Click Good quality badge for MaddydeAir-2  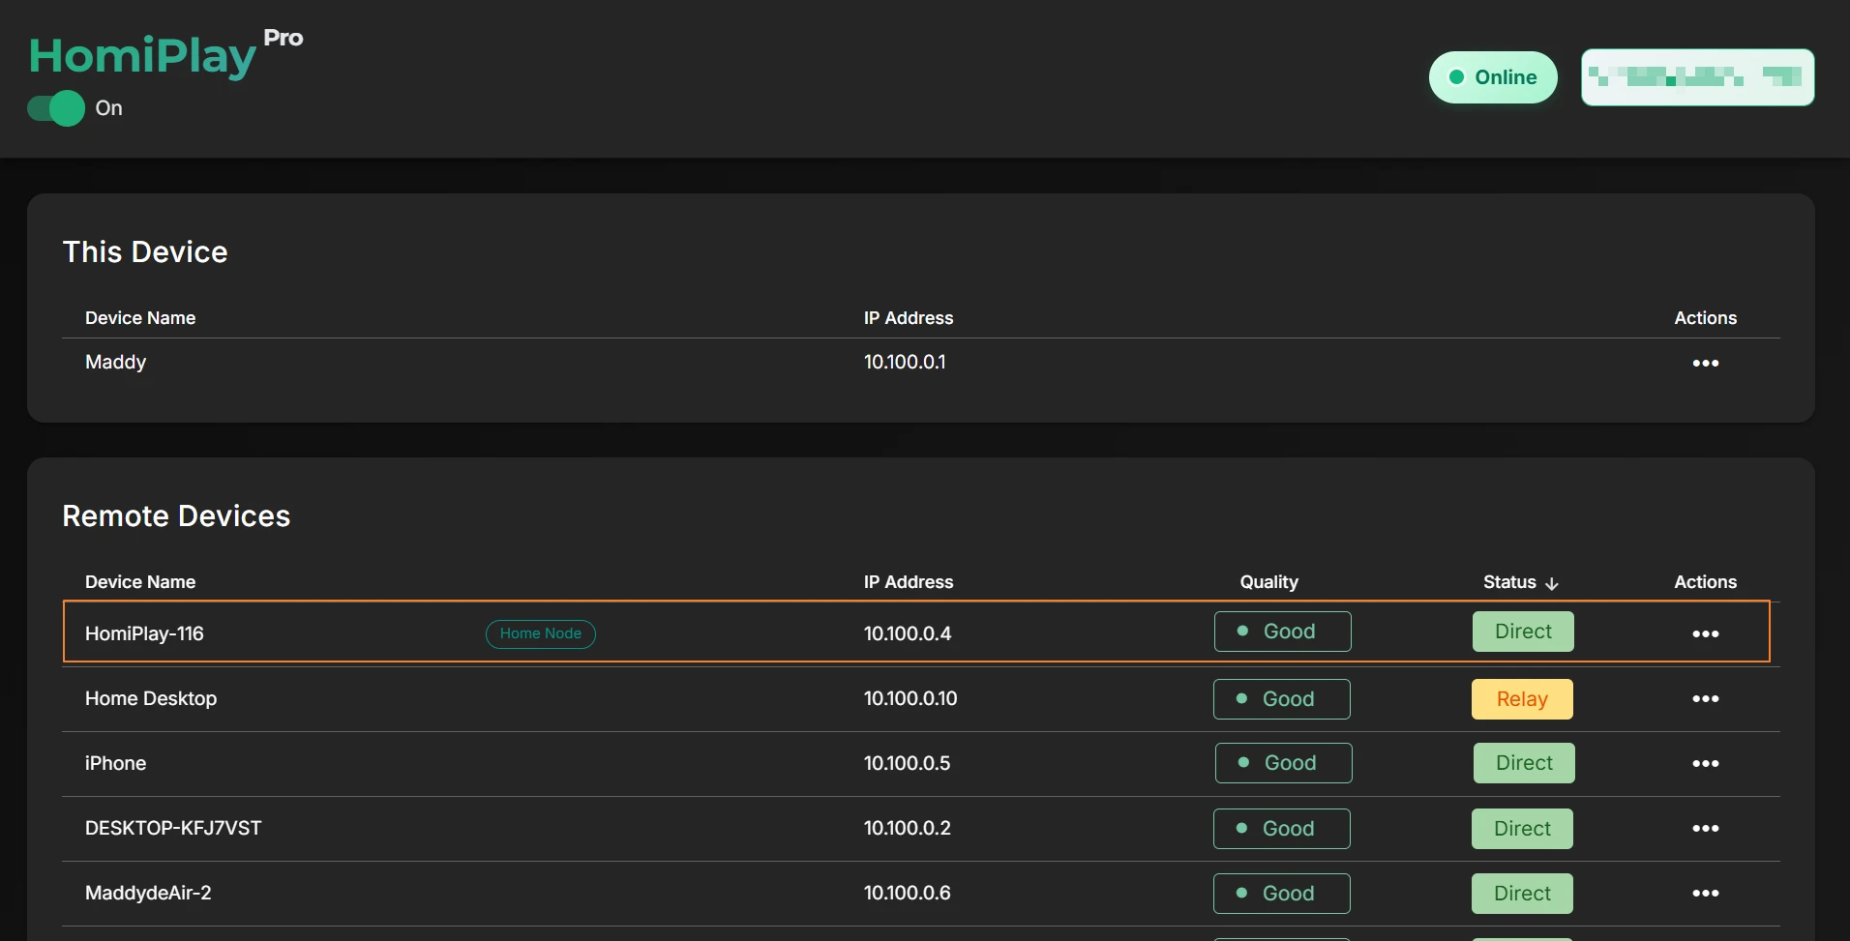1282,894
